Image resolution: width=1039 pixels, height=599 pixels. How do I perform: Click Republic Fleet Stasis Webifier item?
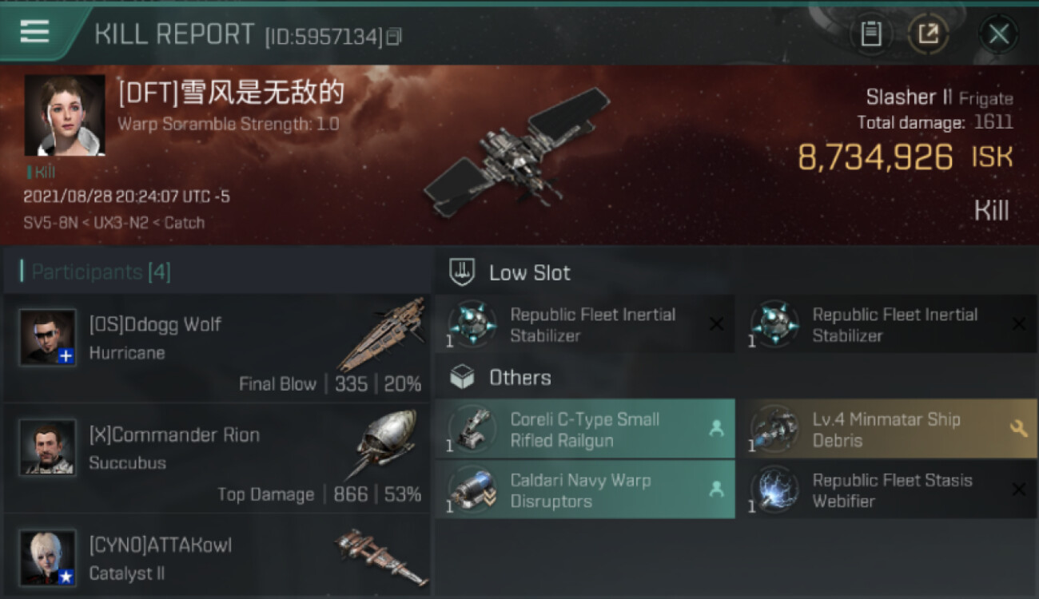[x=887, y=490]
